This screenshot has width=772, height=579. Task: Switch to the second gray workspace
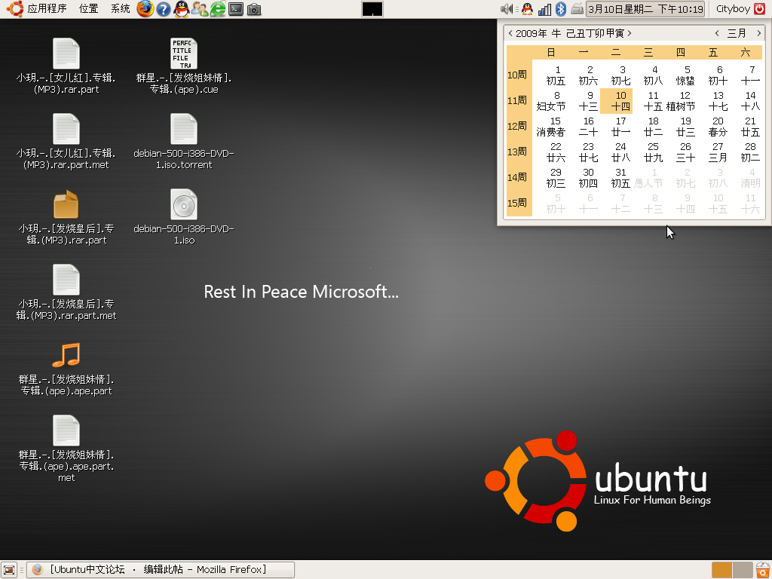(x=743, y=570)
